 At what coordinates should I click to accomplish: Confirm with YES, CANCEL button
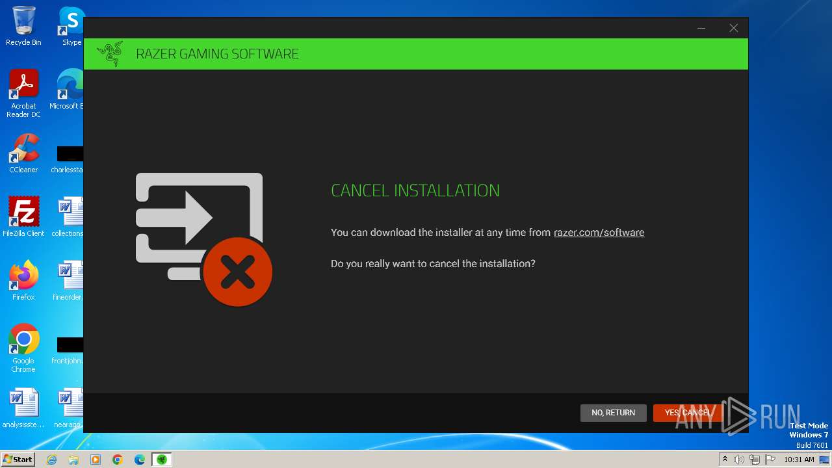[688, 413]
